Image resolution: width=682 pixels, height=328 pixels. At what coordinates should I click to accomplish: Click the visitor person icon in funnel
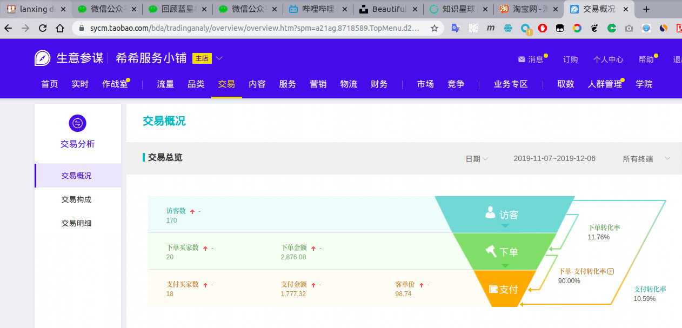[490, 212]
